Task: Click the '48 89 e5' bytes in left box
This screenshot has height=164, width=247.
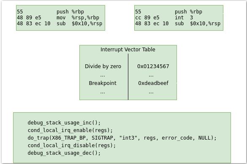Action: [29, 18]
